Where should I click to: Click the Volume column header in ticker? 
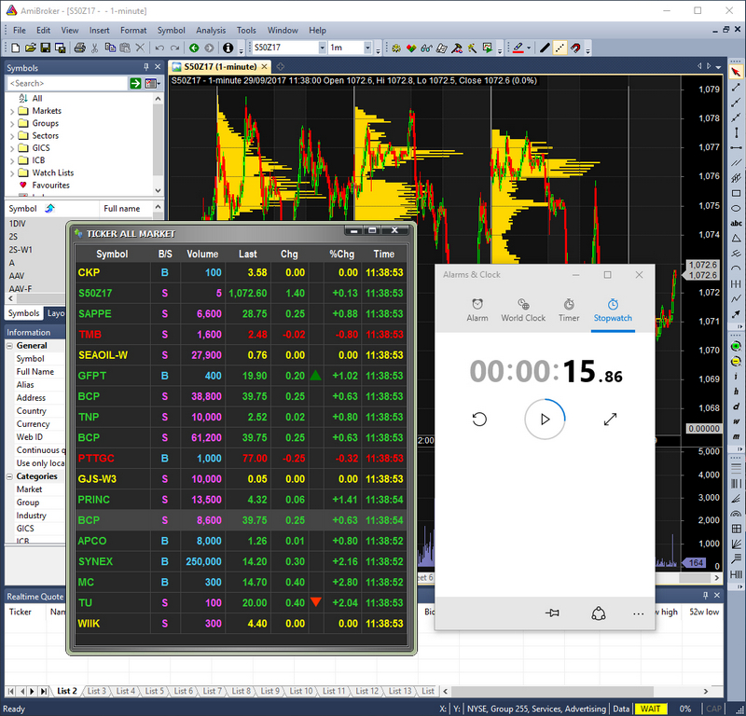[202, 254]
